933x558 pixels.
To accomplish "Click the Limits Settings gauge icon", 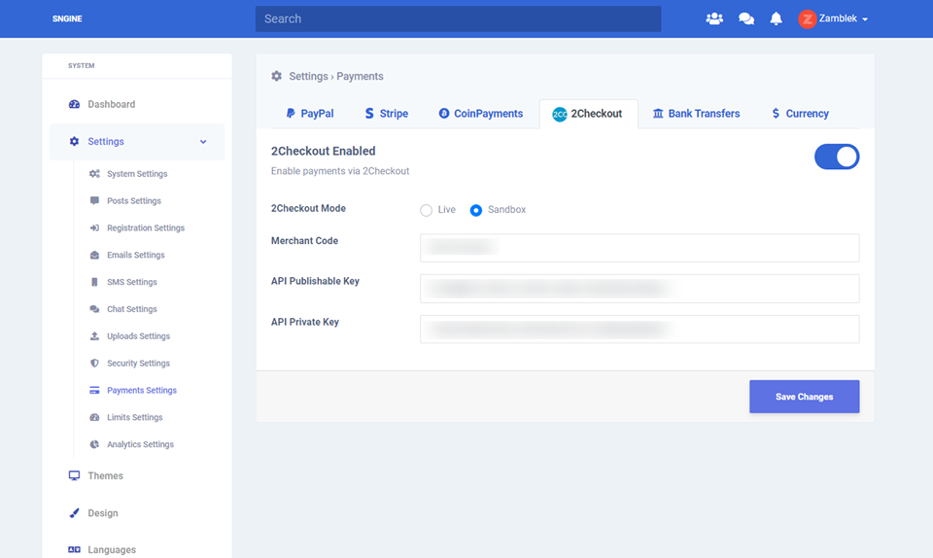I will (x=94, y=417).
